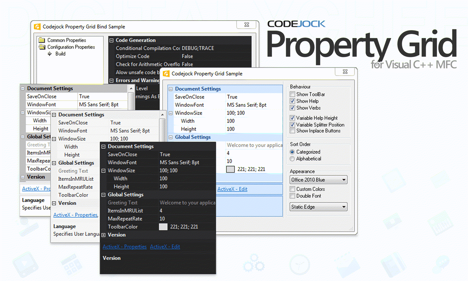The height and width of the screenshot is (281, 468).
Task: Click Codejock icon in Property Grid Sample title bar
Action: (166, 74)
